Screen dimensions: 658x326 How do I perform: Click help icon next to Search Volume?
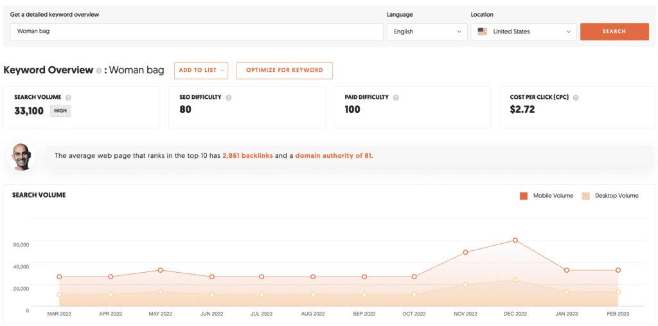[x=68, y=98]
